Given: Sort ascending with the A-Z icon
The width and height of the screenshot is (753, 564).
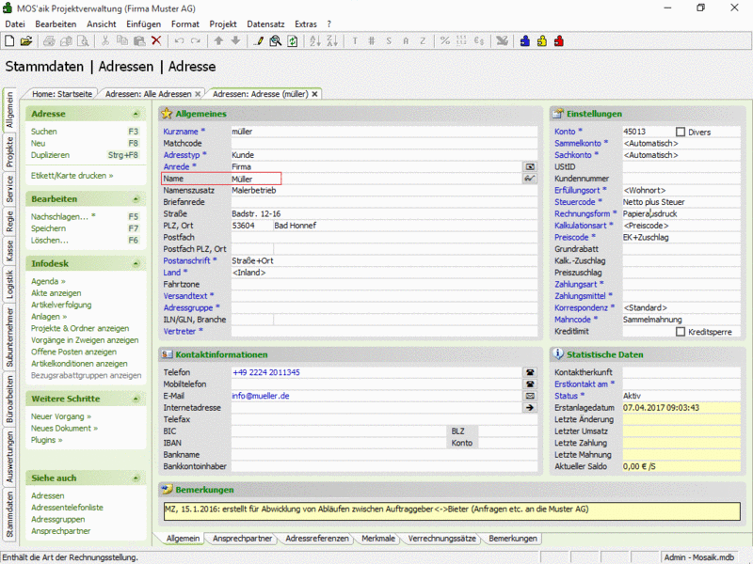Looking at the screenshot, I should pos(315,41).
